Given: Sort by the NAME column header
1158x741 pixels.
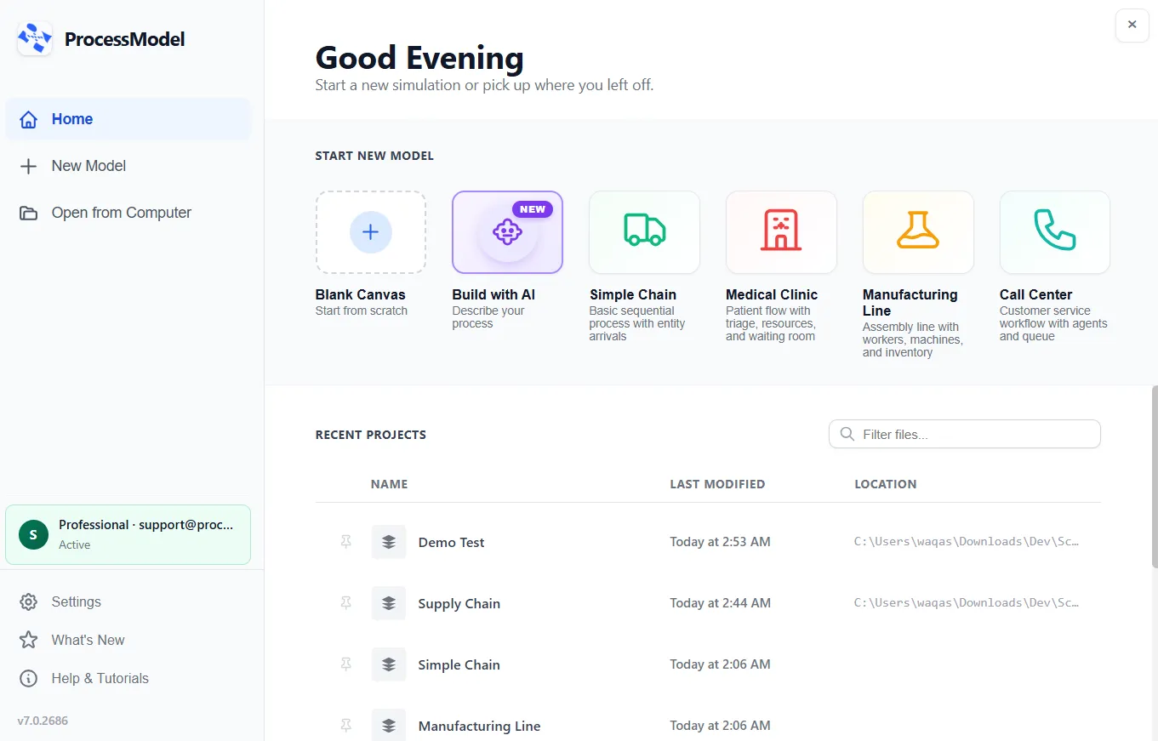Looking at the screenshot, I should (x=390, y=484).
